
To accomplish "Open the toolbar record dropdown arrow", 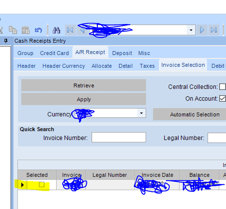I will (191, 30).
